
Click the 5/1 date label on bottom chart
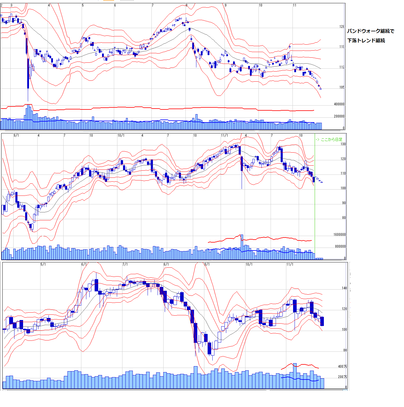click(43, 264)
